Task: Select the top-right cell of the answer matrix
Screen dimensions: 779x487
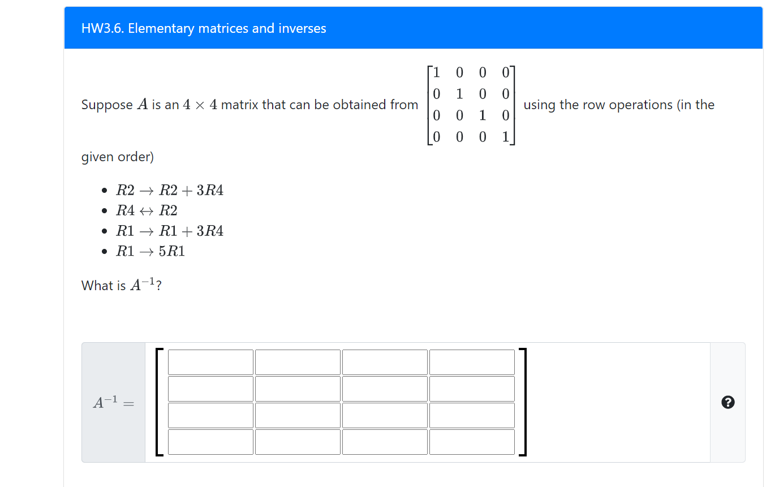Action: click(472, 362)
